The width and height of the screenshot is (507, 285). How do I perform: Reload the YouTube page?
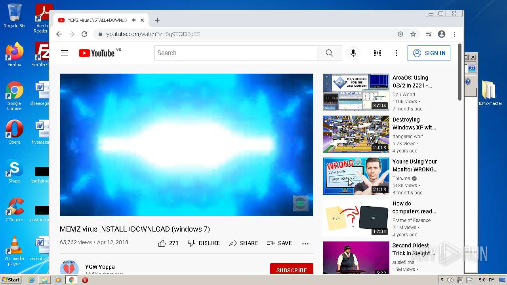84,34
